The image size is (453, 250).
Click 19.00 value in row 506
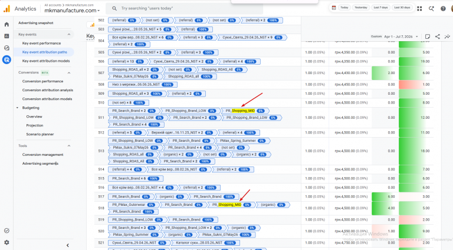pos(425,62)
